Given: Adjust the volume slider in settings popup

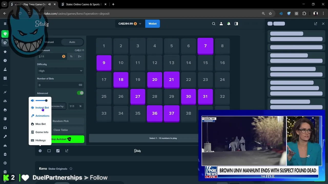Looking at the screenshot, I should [x=41, y=100].
